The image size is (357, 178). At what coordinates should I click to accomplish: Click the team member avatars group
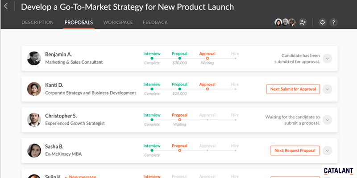coord(285,22)
